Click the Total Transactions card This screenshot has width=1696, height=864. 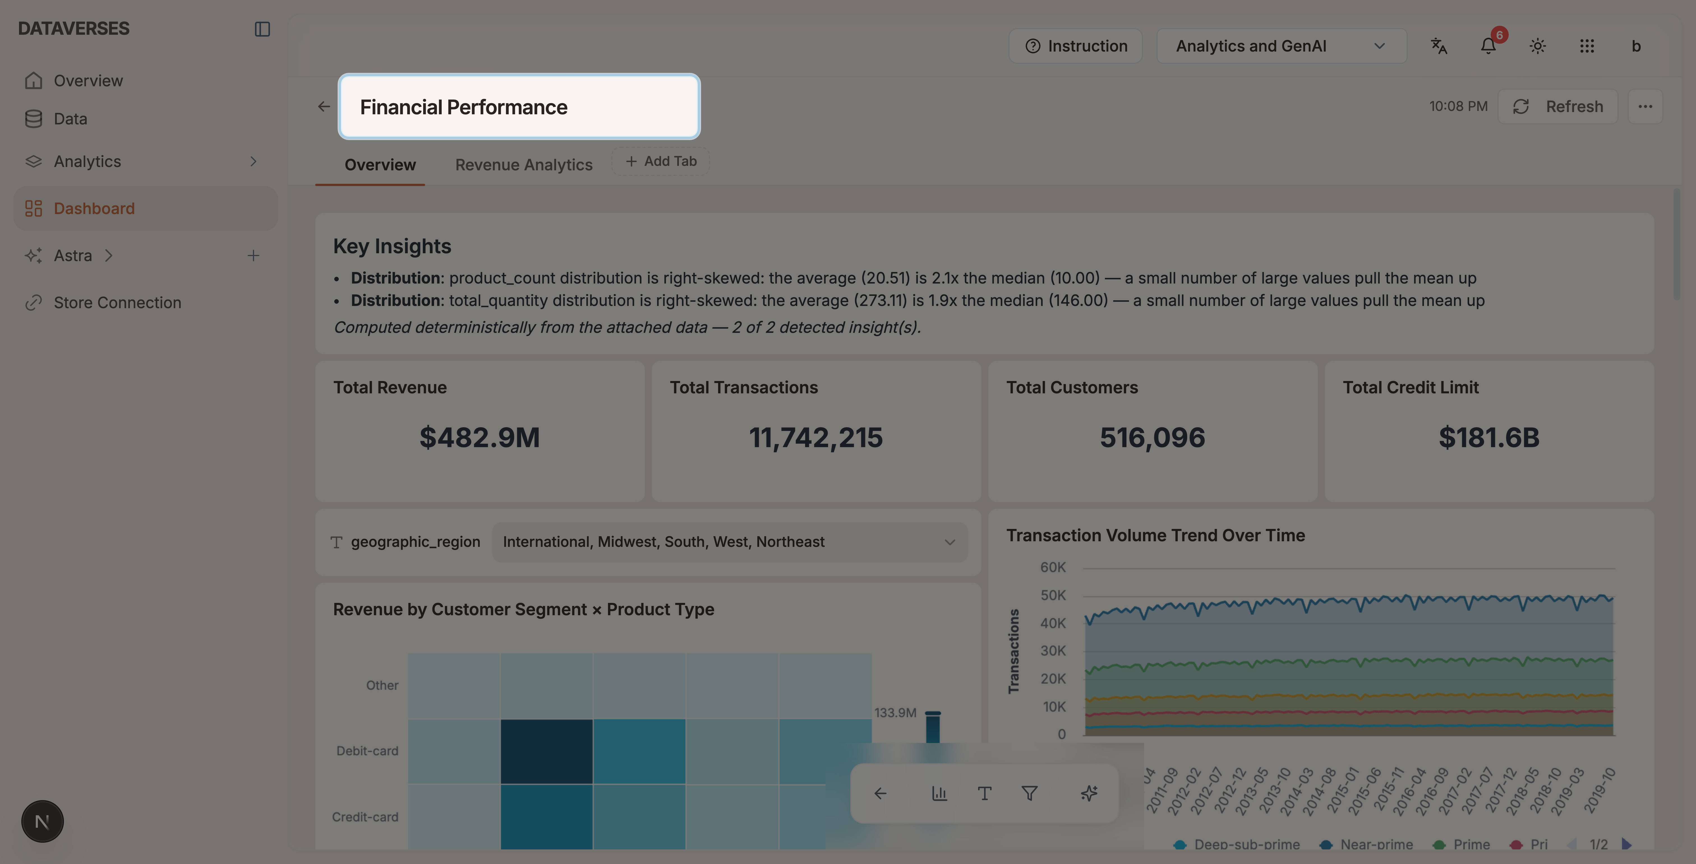pos(816,431)
